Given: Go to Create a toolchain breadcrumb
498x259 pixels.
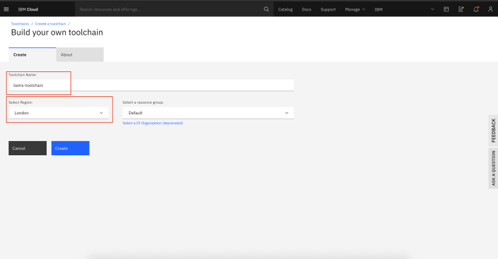Looking at the screenshot, I should pyautogui.click(x=50, y=24).
